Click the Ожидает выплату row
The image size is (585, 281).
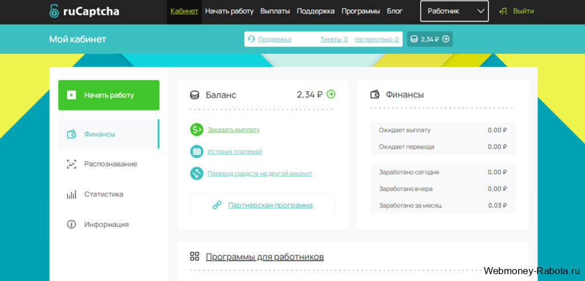coord(443,130)
